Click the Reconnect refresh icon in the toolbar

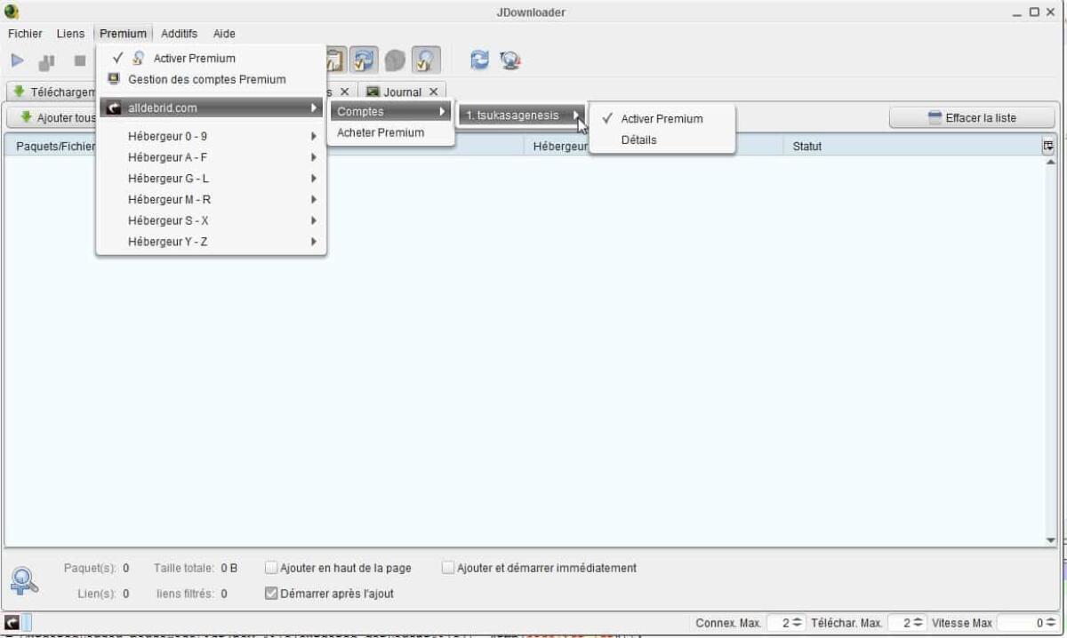(478, 60)
